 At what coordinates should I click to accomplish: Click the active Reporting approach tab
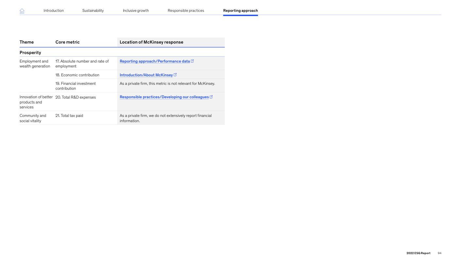(x=240, y=10)
